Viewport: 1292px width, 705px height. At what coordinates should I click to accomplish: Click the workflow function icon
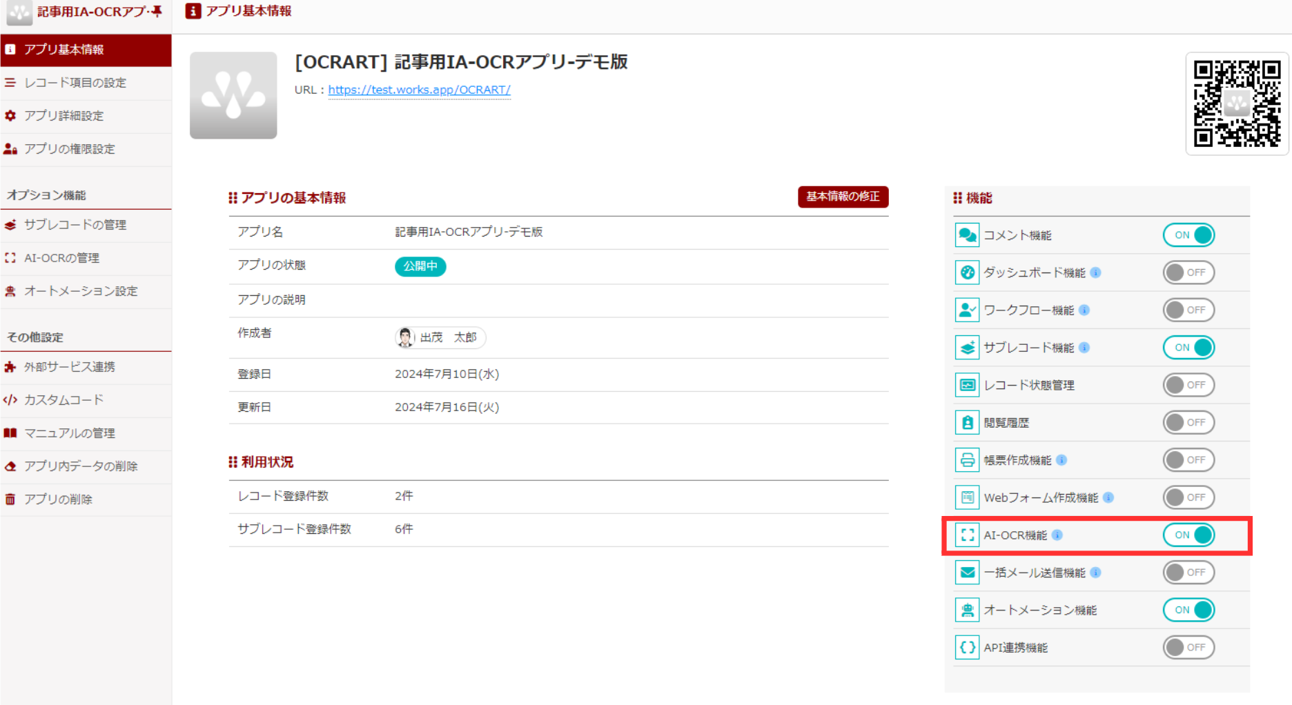click(967, 310)
